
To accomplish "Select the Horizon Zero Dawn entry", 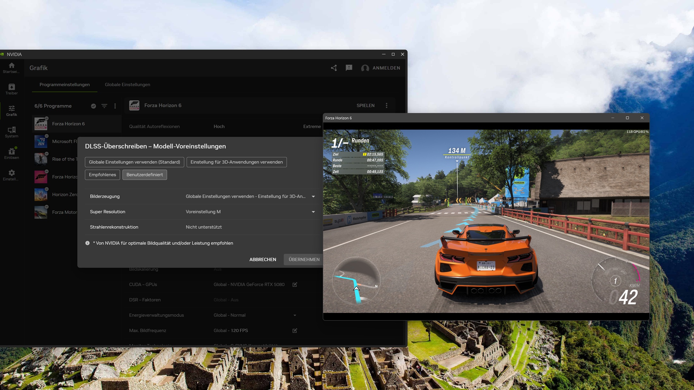I will pos(55,195).
